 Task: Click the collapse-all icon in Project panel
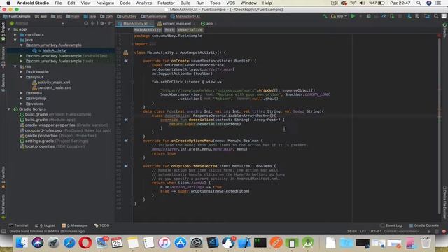coord(92,23)
